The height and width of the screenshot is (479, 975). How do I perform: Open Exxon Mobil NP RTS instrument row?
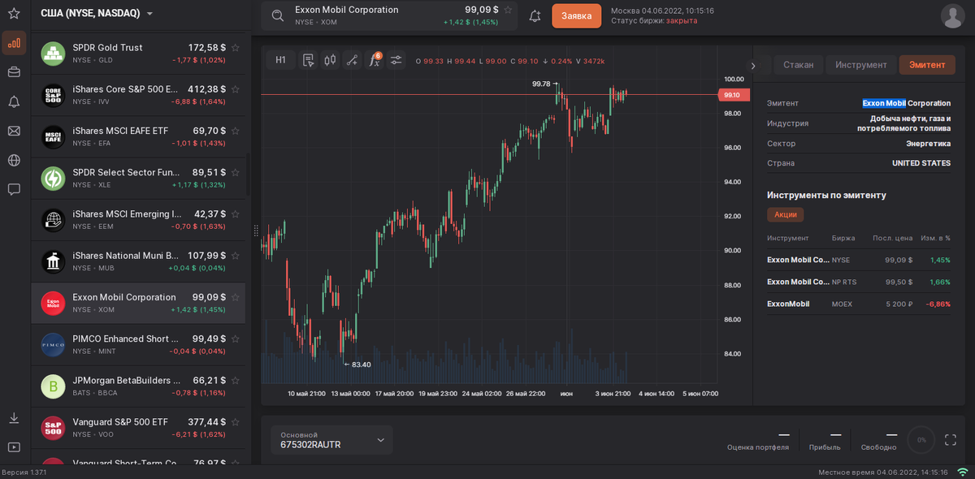pyautogui.click(x=858, y=282)
